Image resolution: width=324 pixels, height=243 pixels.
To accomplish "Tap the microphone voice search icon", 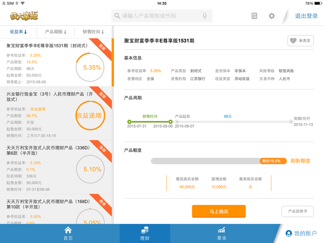I will point(204,16).
